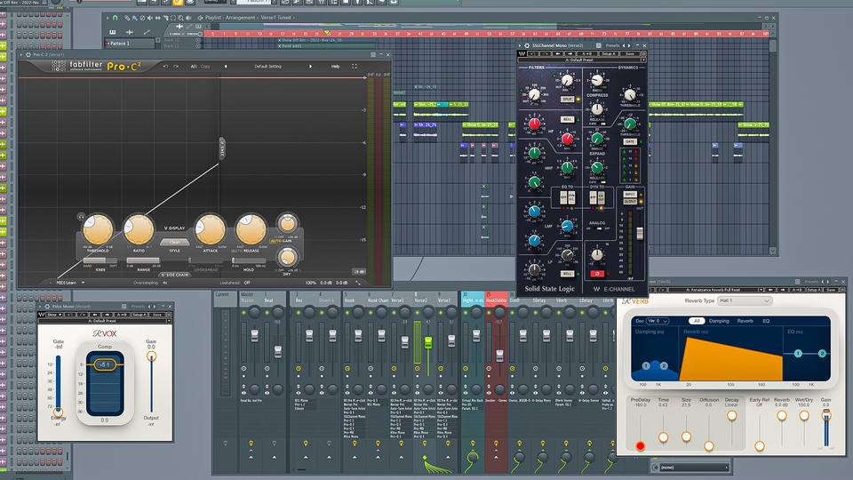Select the Reverb tab in RVerb
Image resolution: width=853 pixels, height=480 pixels.
click(x=745, y=321)
